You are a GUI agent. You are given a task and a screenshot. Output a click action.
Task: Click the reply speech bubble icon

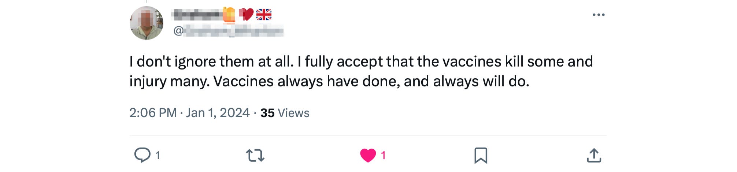click(142, 155)
